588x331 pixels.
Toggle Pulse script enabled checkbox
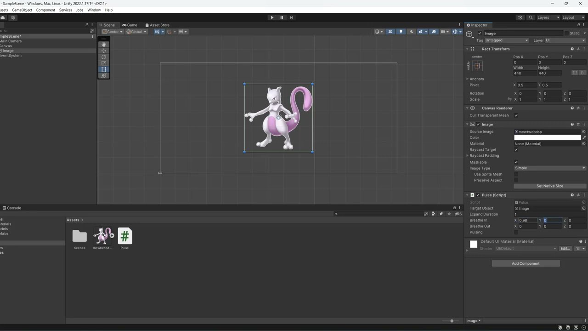coord(478,195)
